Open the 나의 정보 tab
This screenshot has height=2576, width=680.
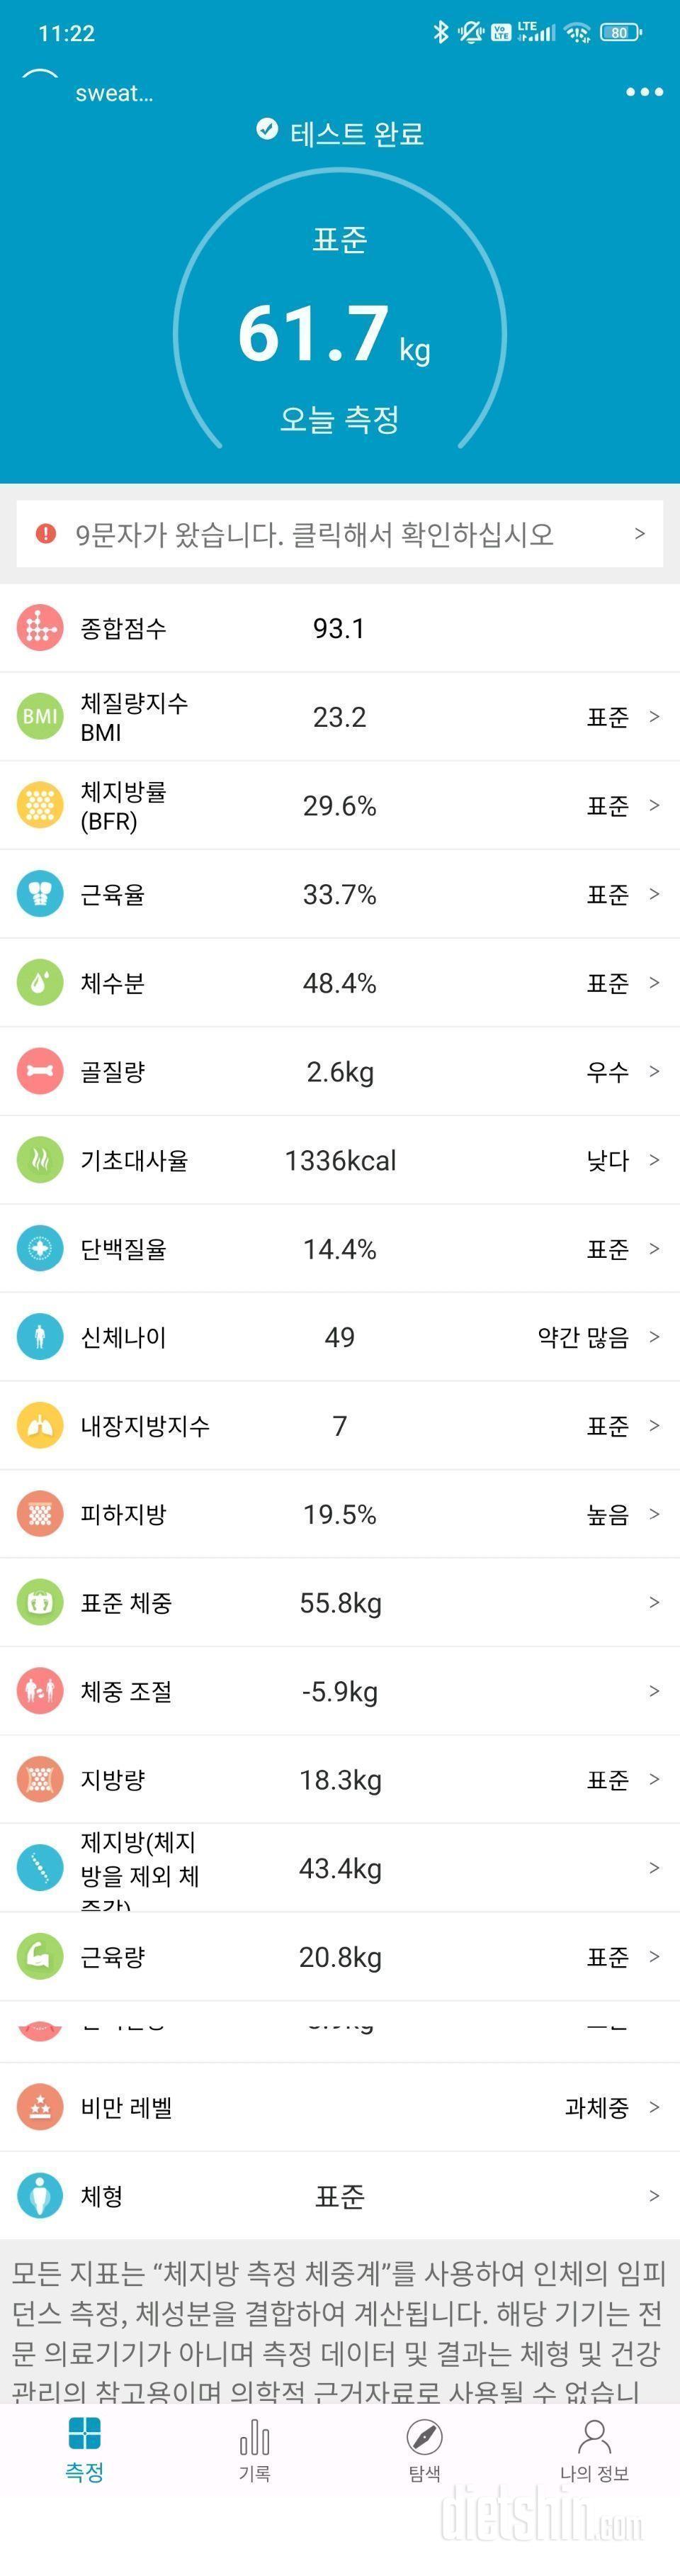594,2450
